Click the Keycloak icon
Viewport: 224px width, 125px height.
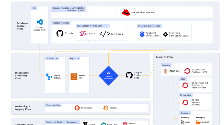104,124
